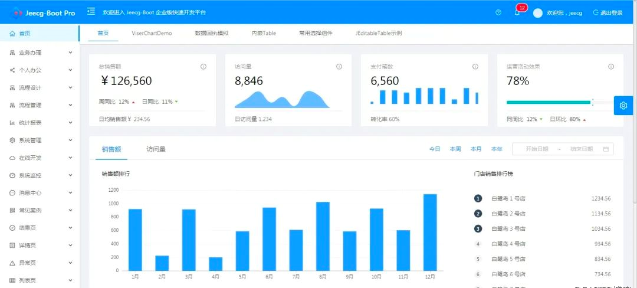The height and width of the screenshot is (288, 637).
Task: Expand the 统计报表 sidebar menu
Action: click(40, 123)
